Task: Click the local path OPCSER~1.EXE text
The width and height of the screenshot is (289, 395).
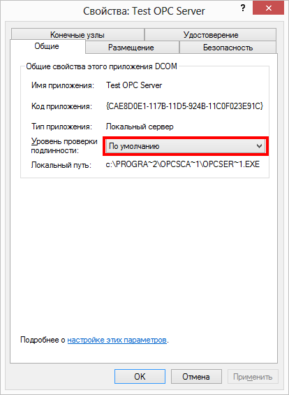Action: (x=183, y=164)
